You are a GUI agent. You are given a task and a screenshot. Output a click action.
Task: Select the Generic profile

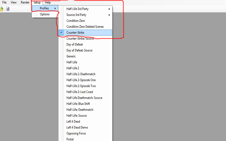pyautogui.click(x=85, y=56)
